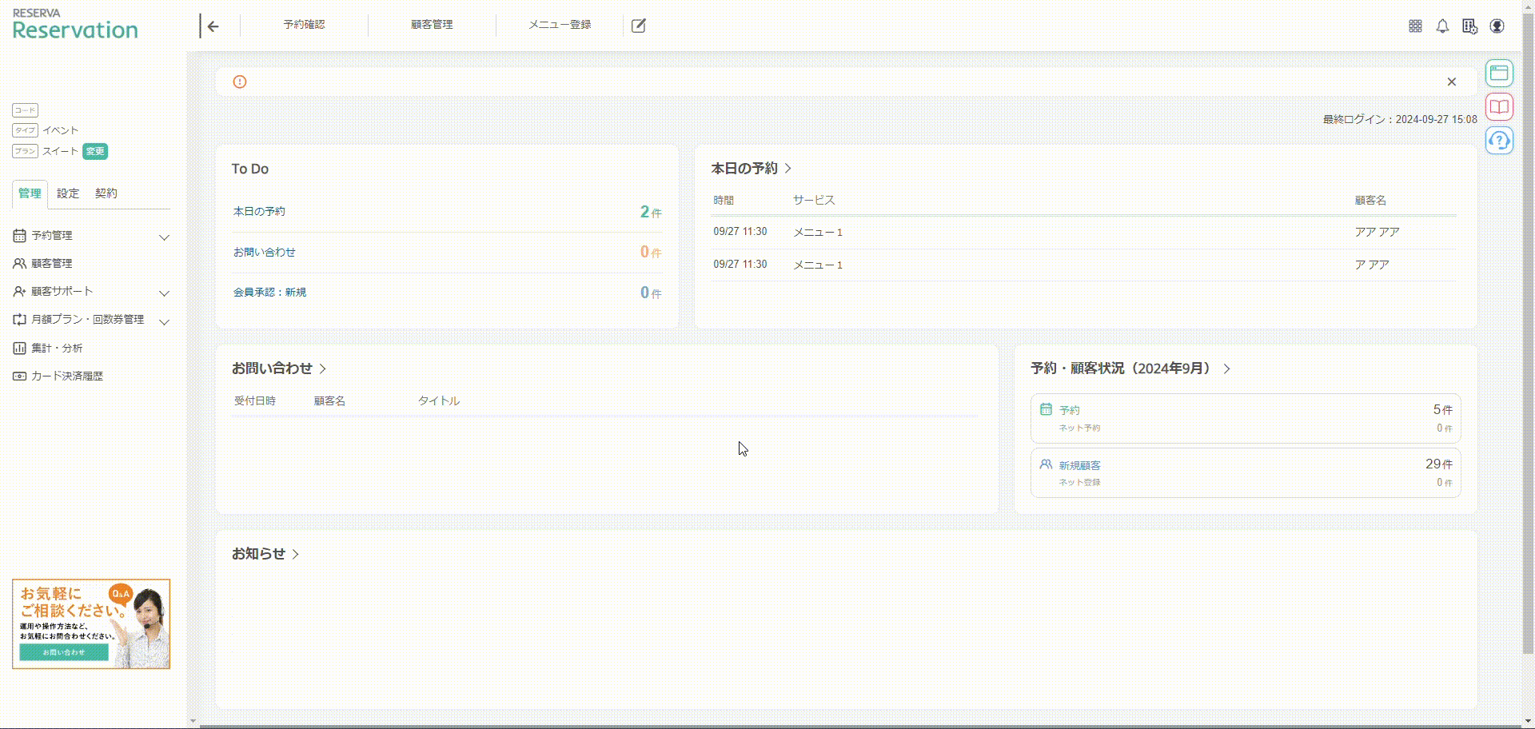Open the 会員承認：新規 To Do link
The width and height of the screenshot is (1535, 729).
(x=269, y=293)
